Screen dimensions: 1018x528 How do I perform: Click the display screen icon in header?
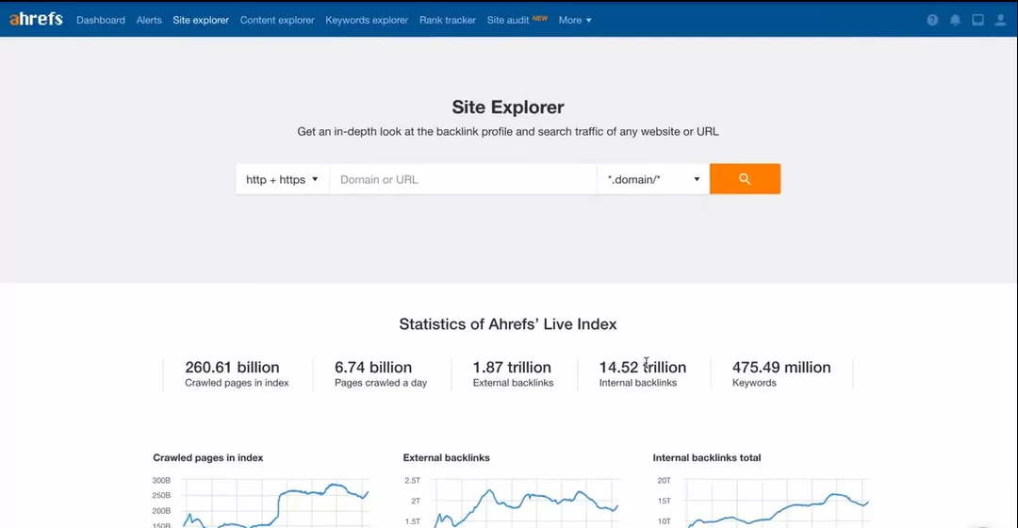[x=978, y=20]
